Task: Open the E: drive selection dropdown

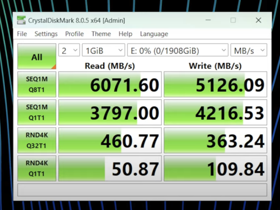Action: (178, 50)
